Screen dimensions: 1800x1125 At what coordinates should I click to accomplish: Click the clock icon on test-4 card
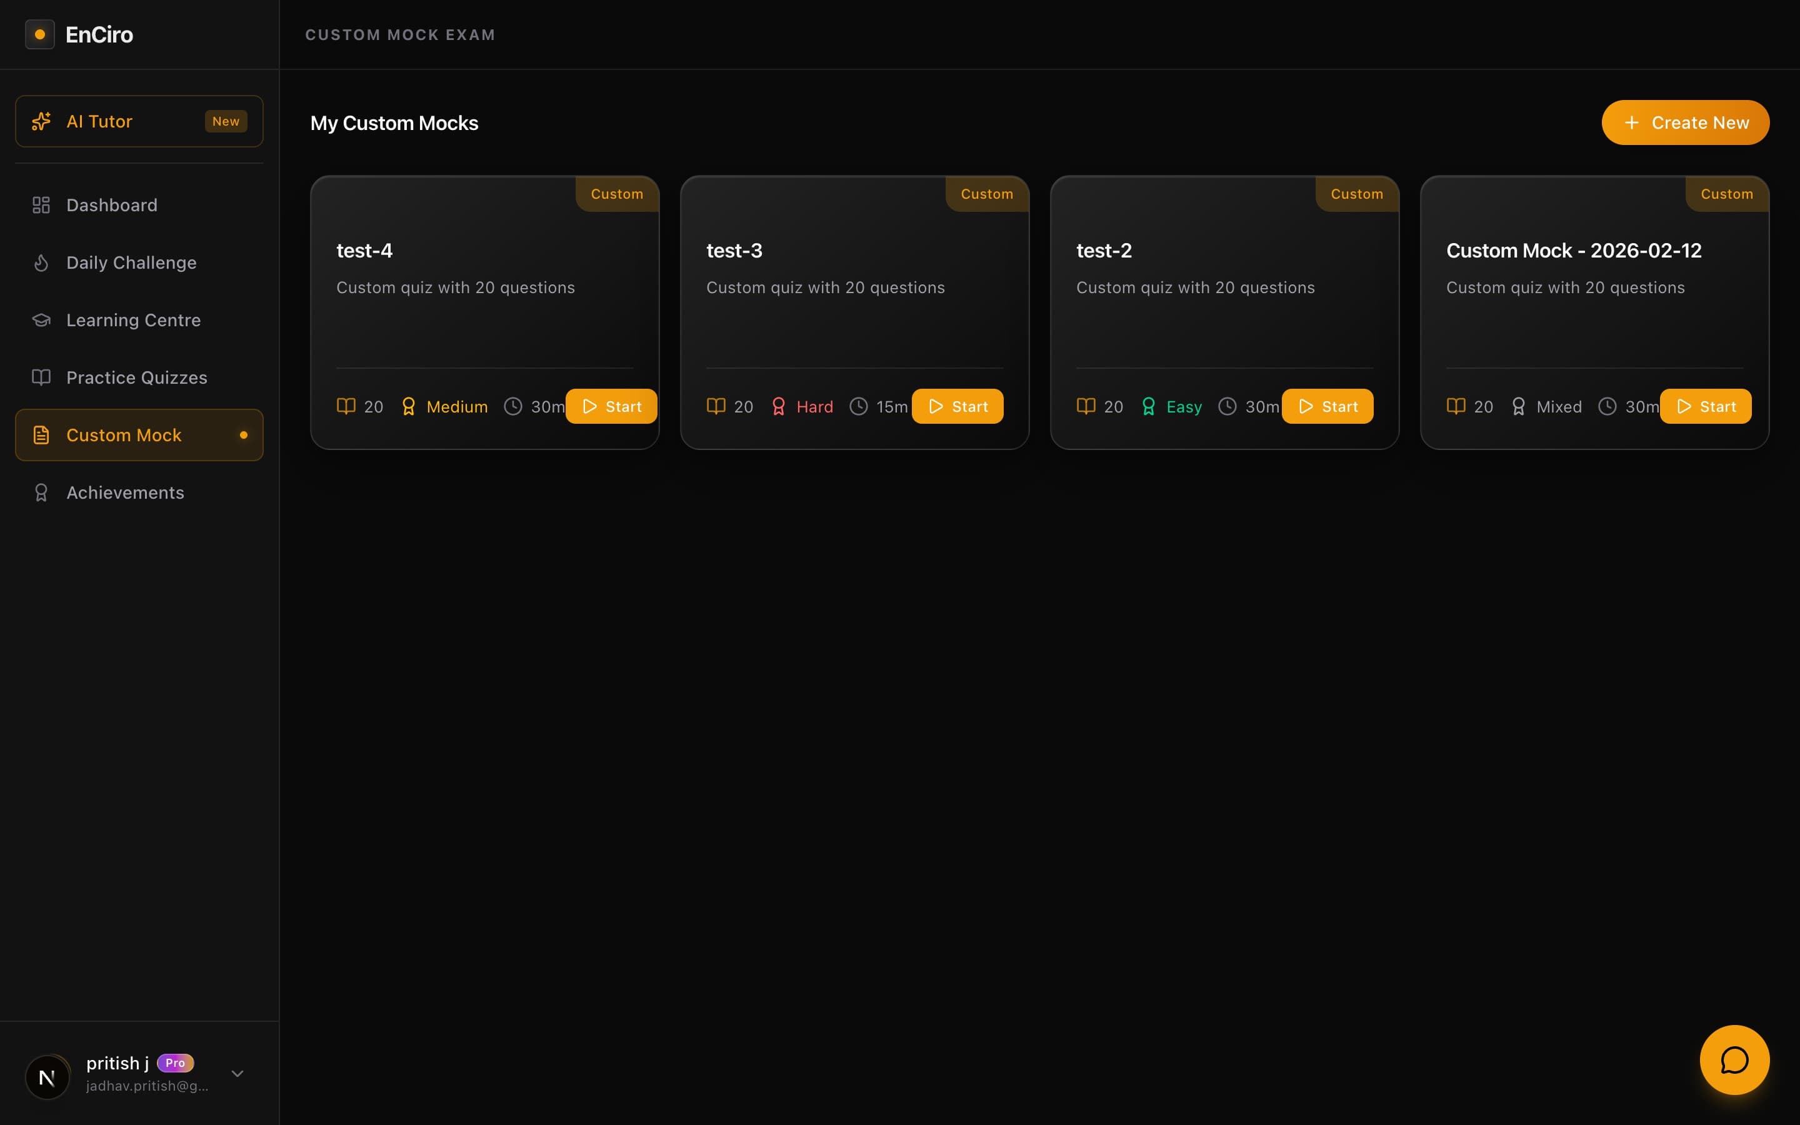coord(512,406)
